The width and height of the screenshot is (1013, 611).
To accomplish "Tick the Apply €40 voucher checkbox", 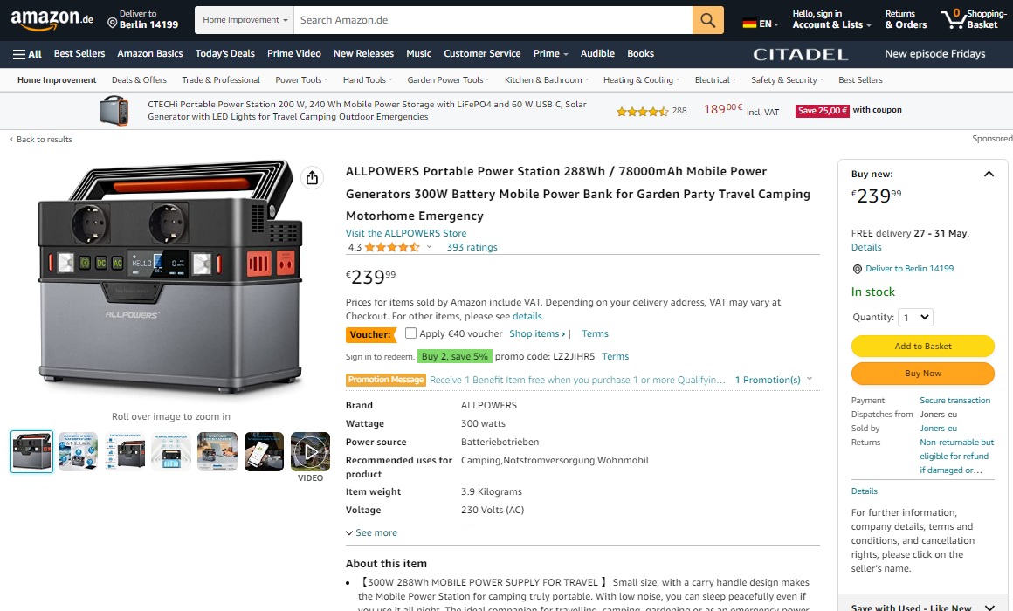I will [411, 333].
